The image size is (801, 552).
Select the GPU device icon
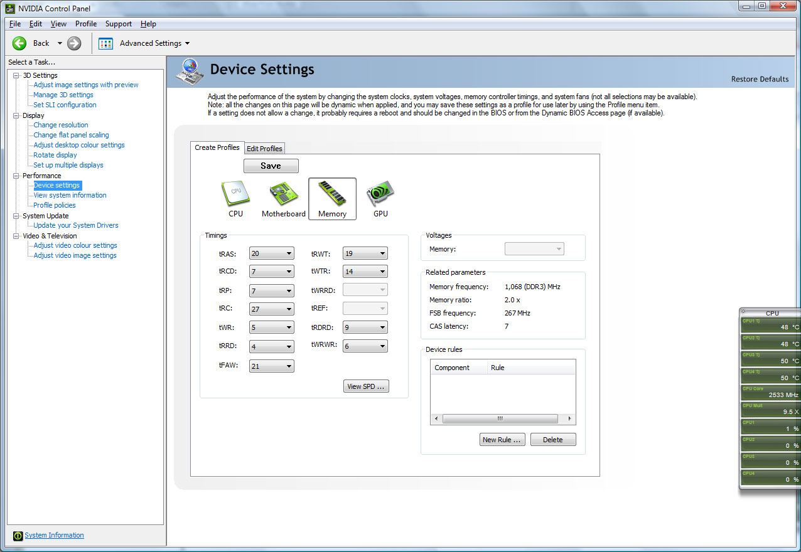coord(380,194)
